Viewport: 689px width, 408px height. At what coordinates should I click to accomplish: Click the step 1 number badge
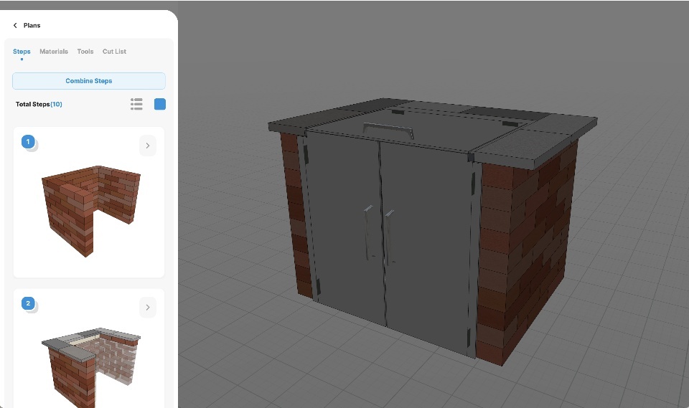point(28,142)
